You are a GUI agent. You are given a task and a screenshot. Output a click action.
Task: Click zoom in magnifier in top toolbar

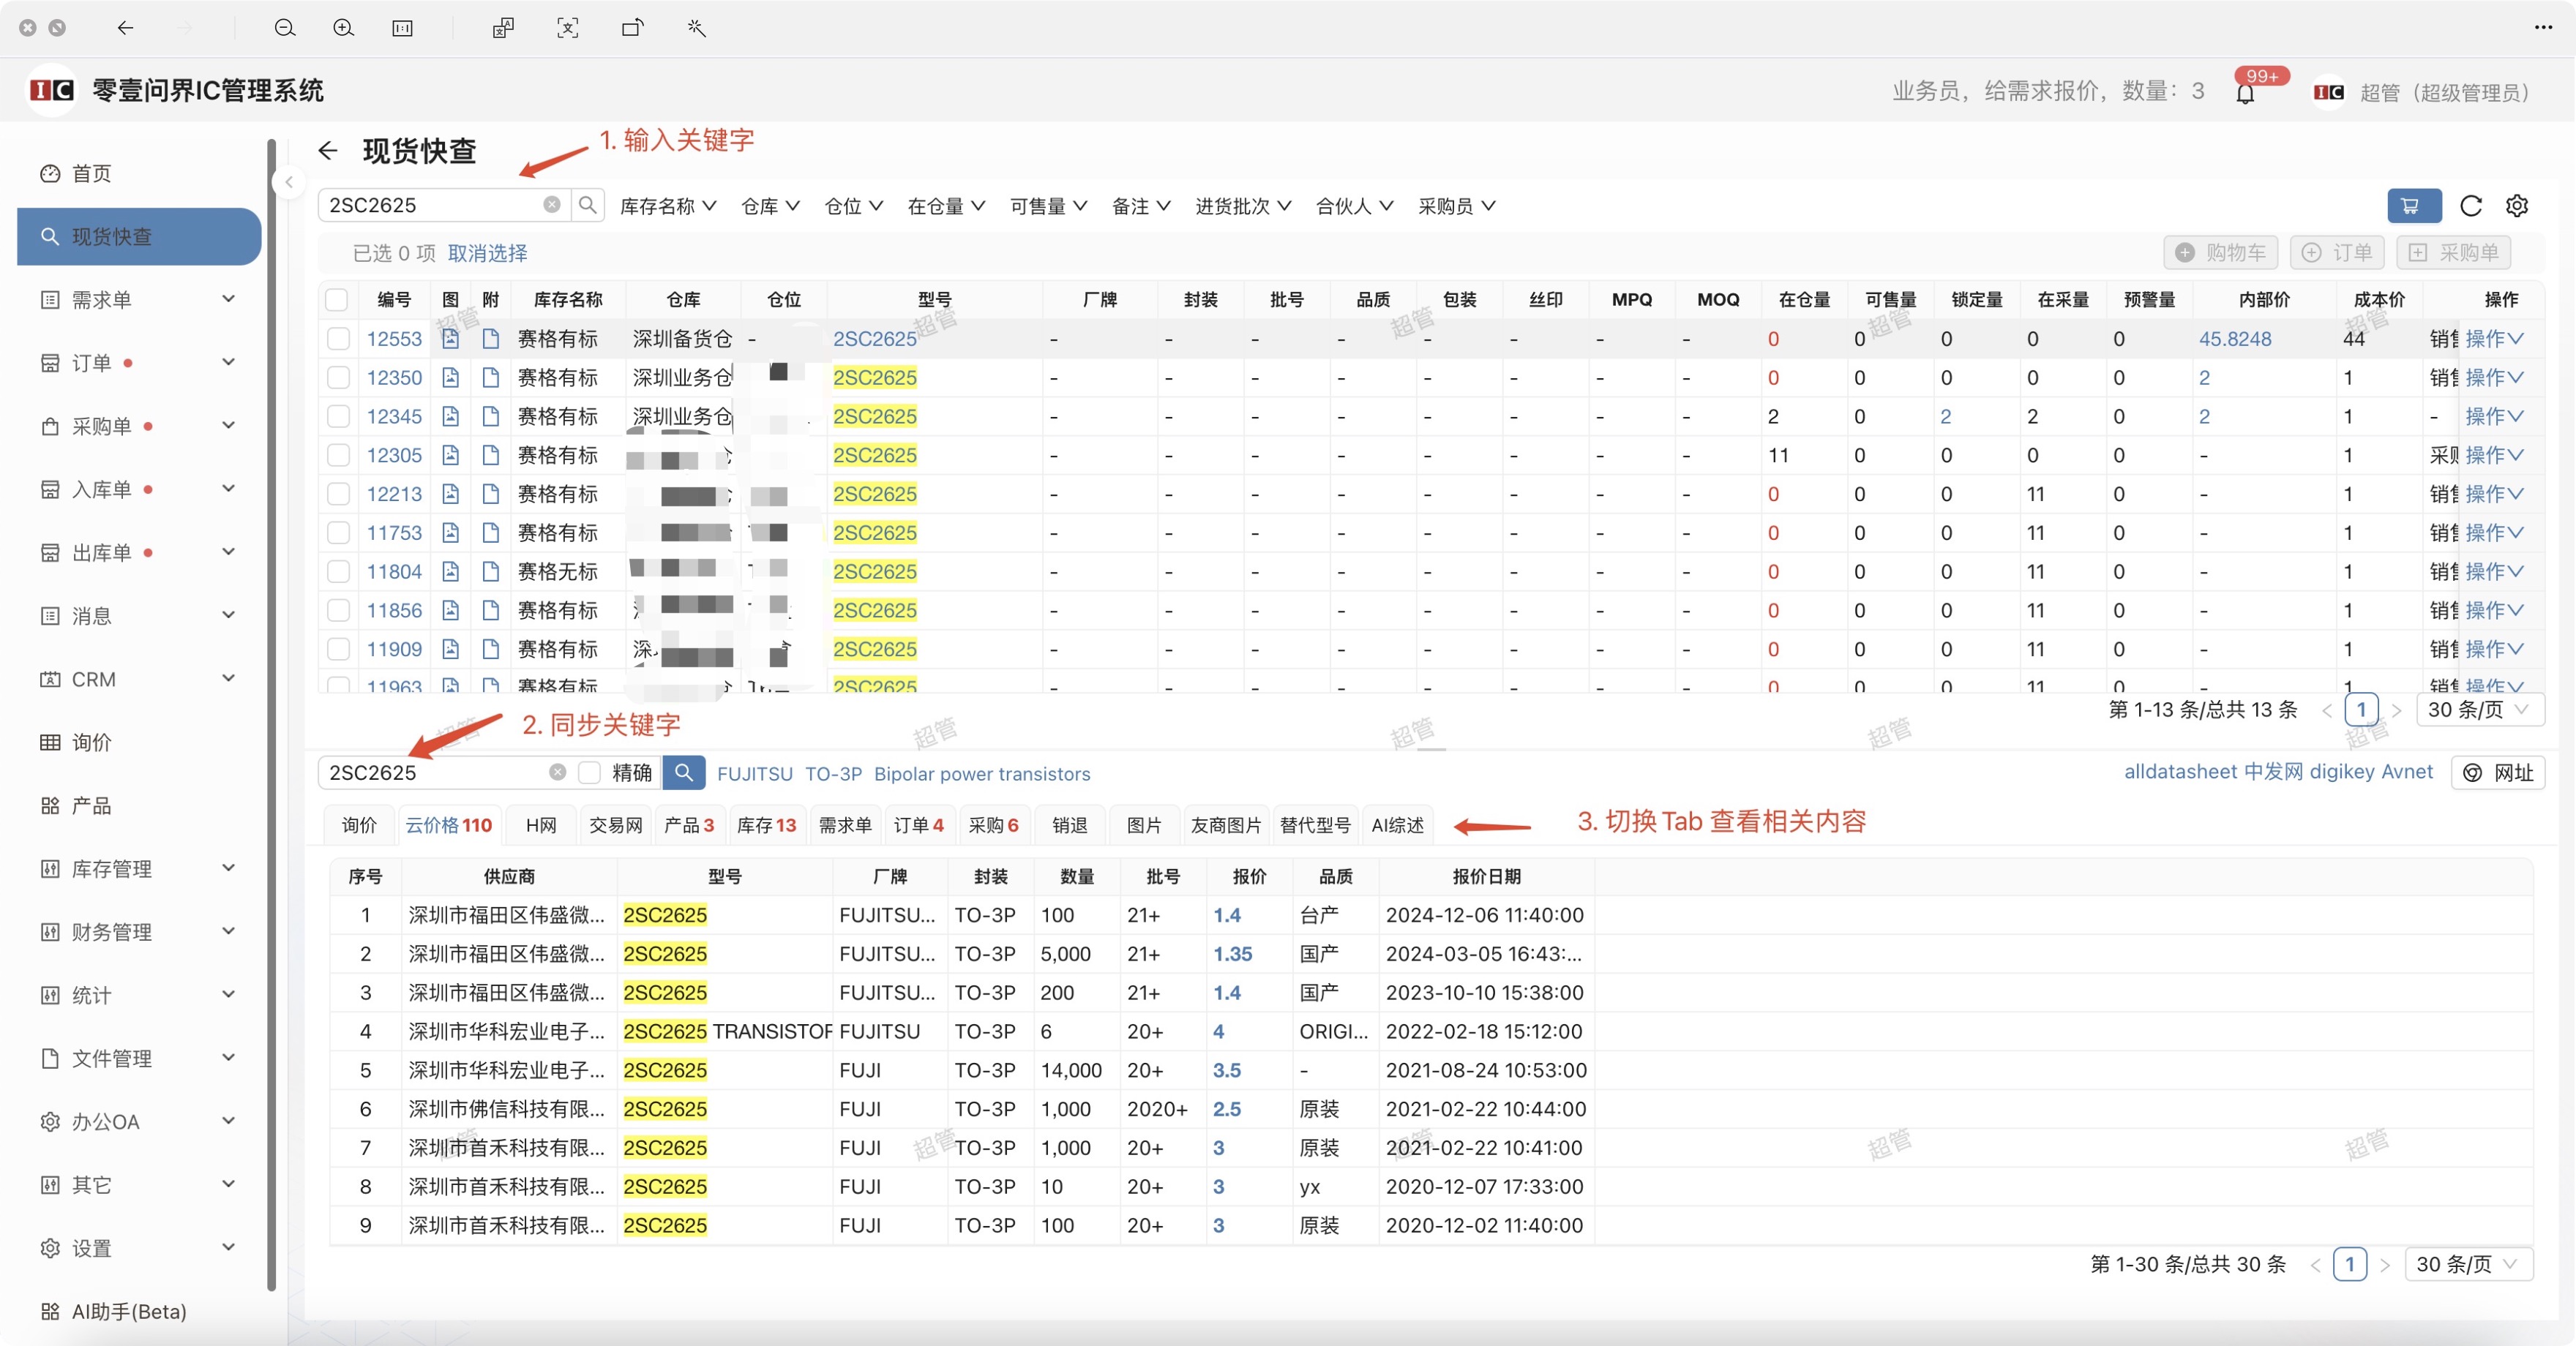click(343, 28)
